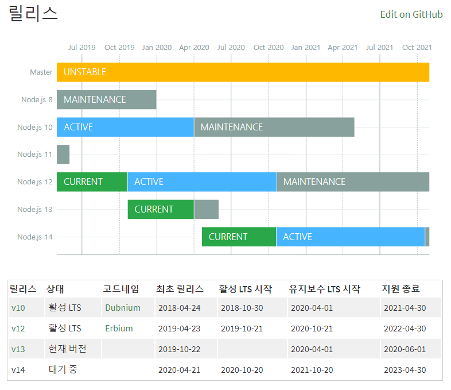The image size is (451, 390).
Task: Click the 2020-10-21 maintenance start date
Action: [x=312, y=329]
